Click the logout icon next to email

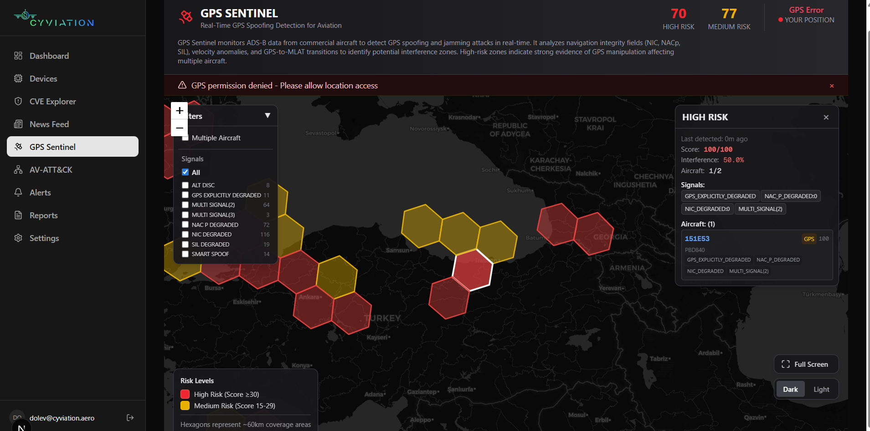[130, 418]
